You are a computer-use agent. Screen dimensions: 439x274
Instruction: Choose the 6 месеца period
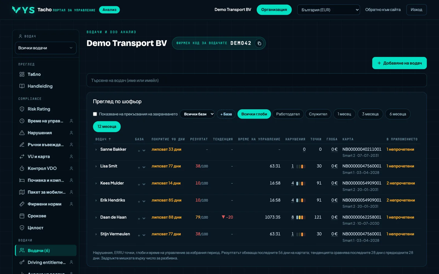pyautogui.click(x=398, y=114)
